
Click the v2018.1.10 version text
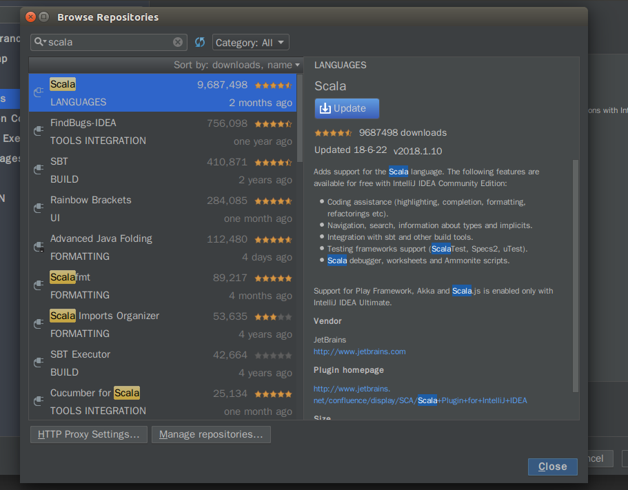[418, 151]
